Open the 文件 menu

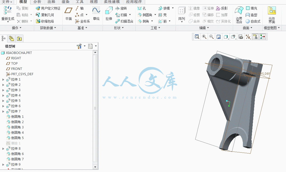pyautogui.click(x=7, y=2)
